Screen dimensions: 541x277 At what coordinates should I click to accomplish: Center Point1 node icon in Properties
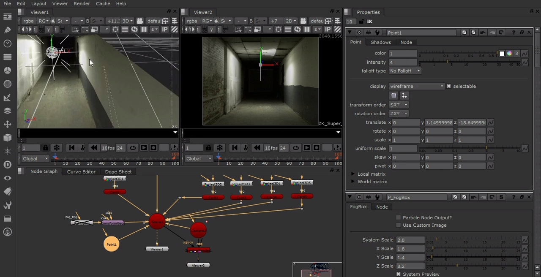359,33
